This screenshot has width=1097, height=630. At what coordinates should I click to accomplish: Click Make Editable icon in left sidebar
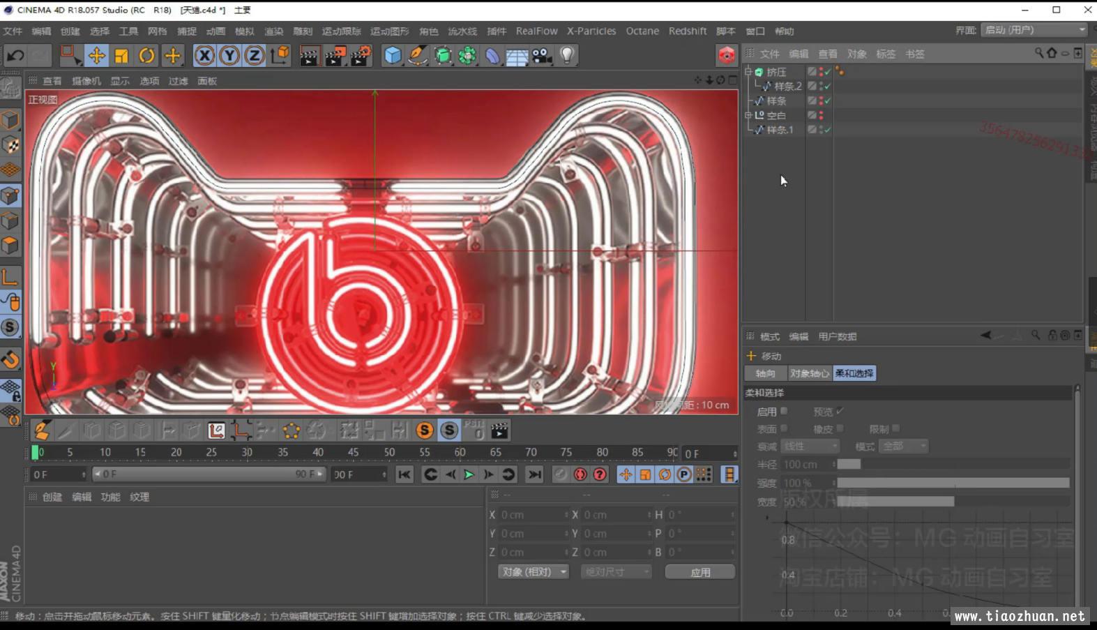10,87
